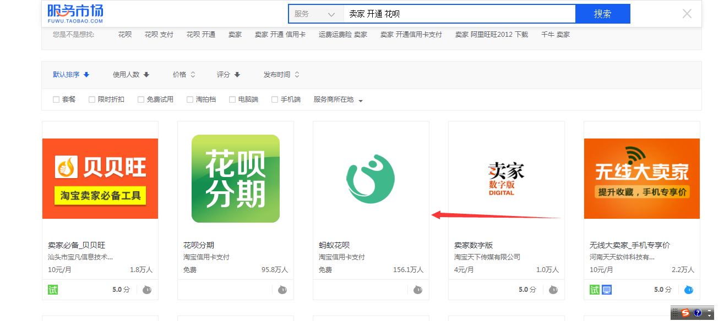Click the grey Wangwang chat icon on 蚂蚁花呗

(418, 290)
